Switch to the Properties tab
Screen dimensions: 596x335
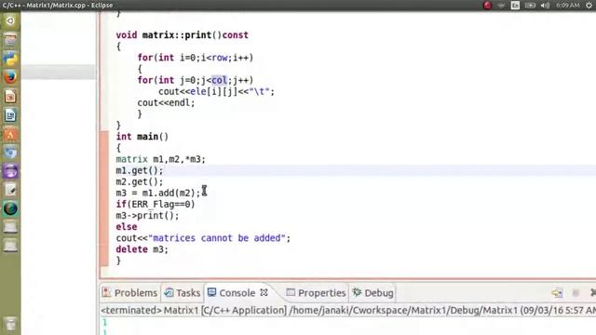point(316,293)
